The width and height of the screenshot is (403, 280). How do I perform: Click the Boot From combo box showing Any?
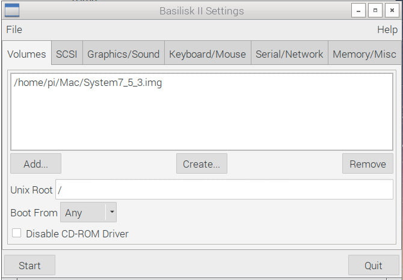coord(88,212)
